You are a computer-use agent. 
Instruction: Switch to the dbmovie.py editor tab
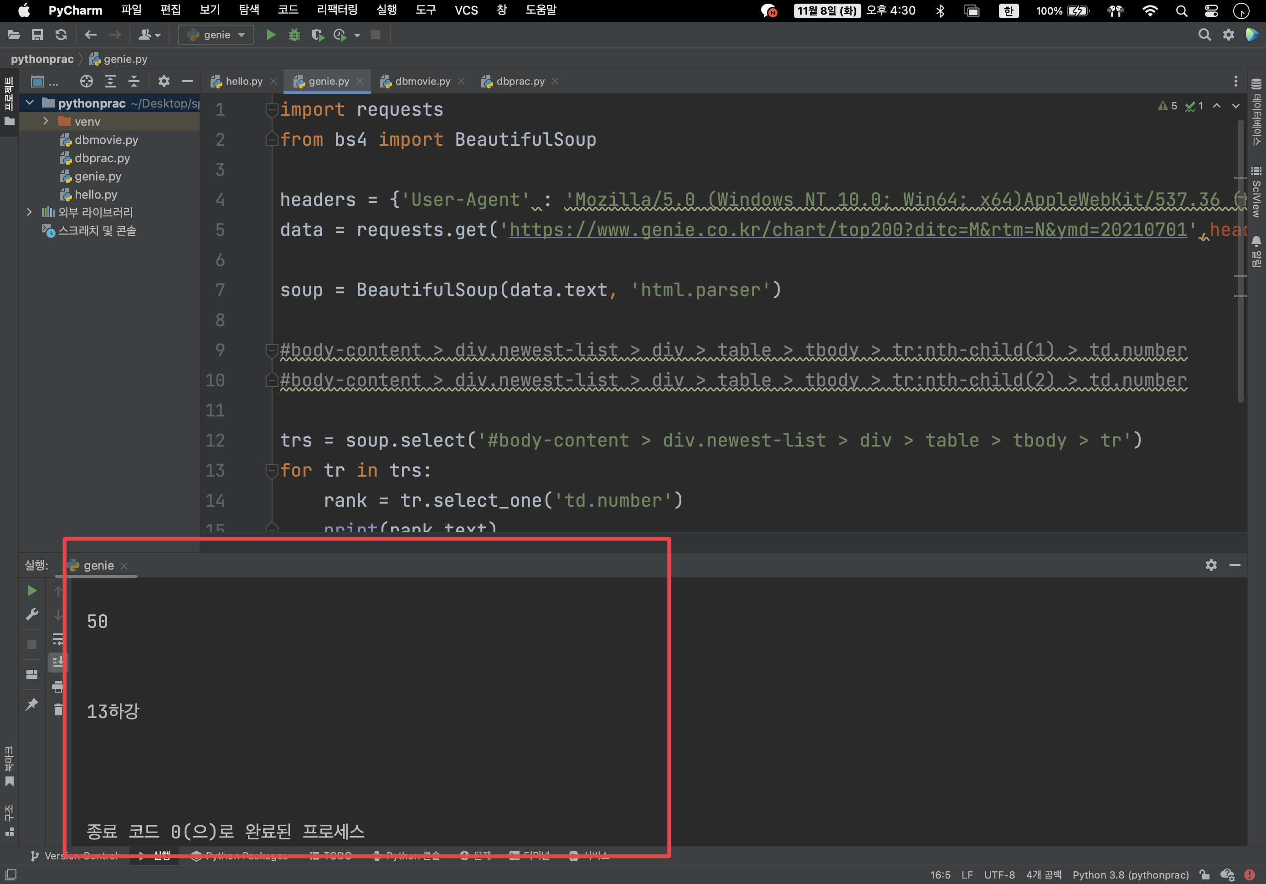(x=422, y=82)
